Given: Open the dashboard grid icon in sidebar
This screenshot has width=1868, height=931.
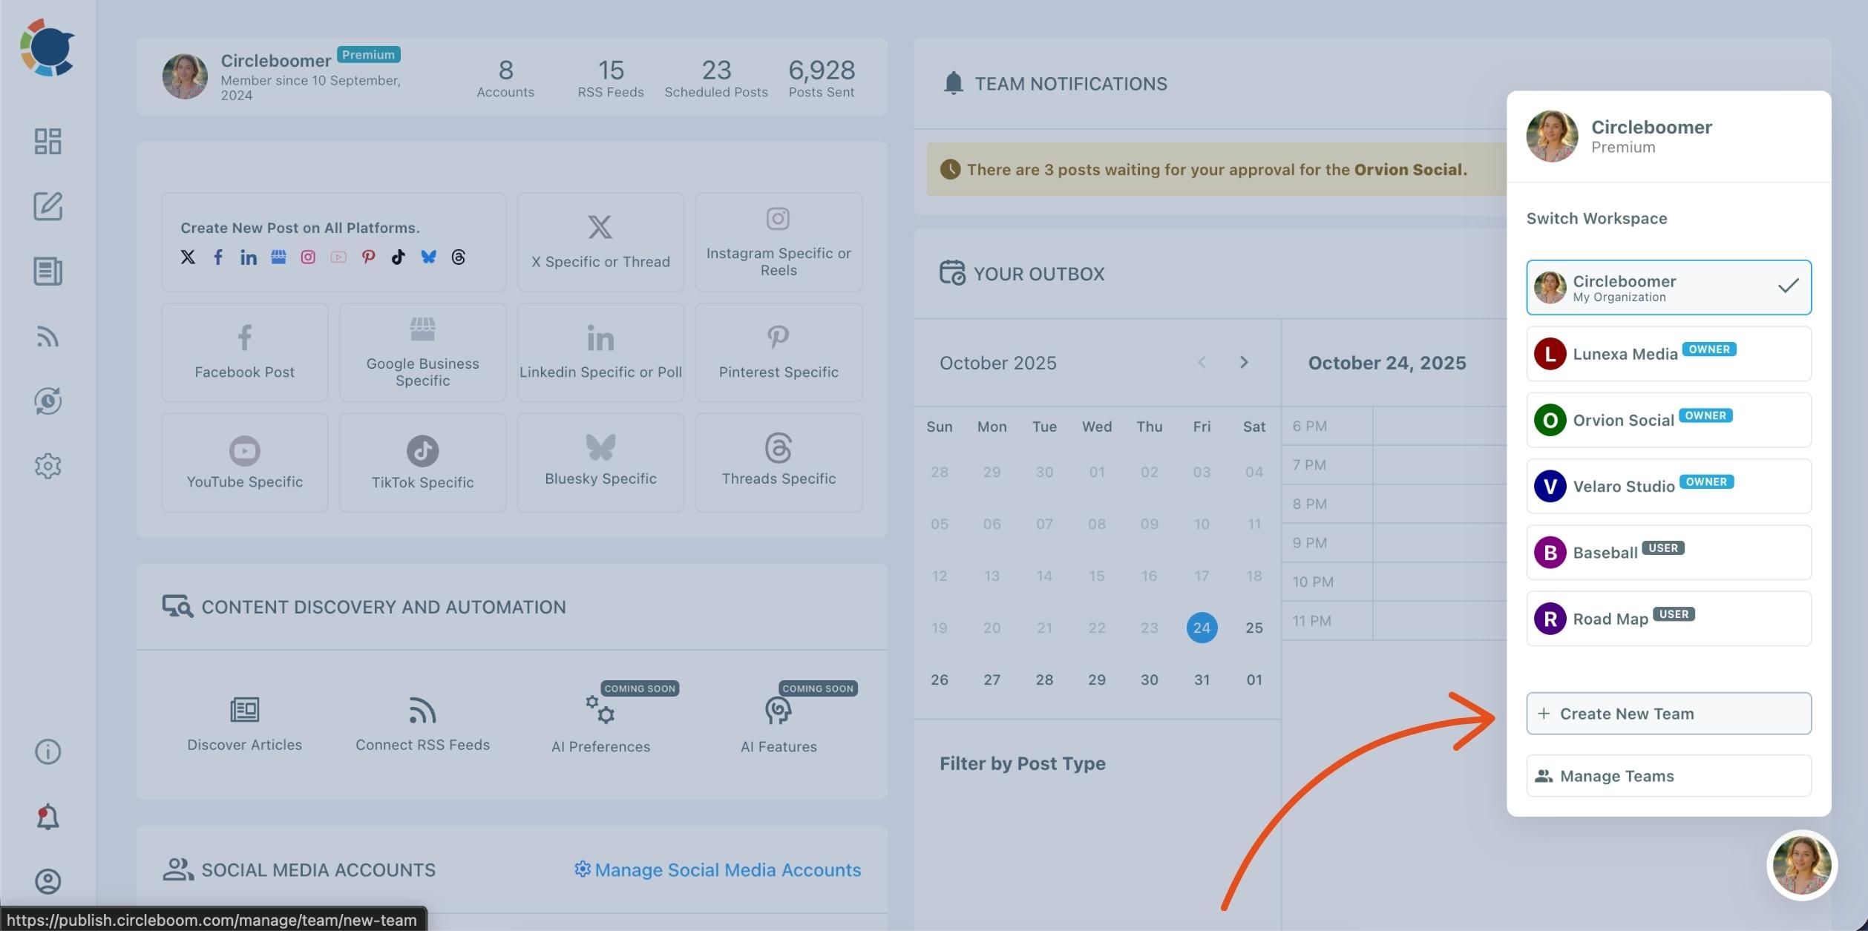Looking at the screenshot, I should point(47,141).
